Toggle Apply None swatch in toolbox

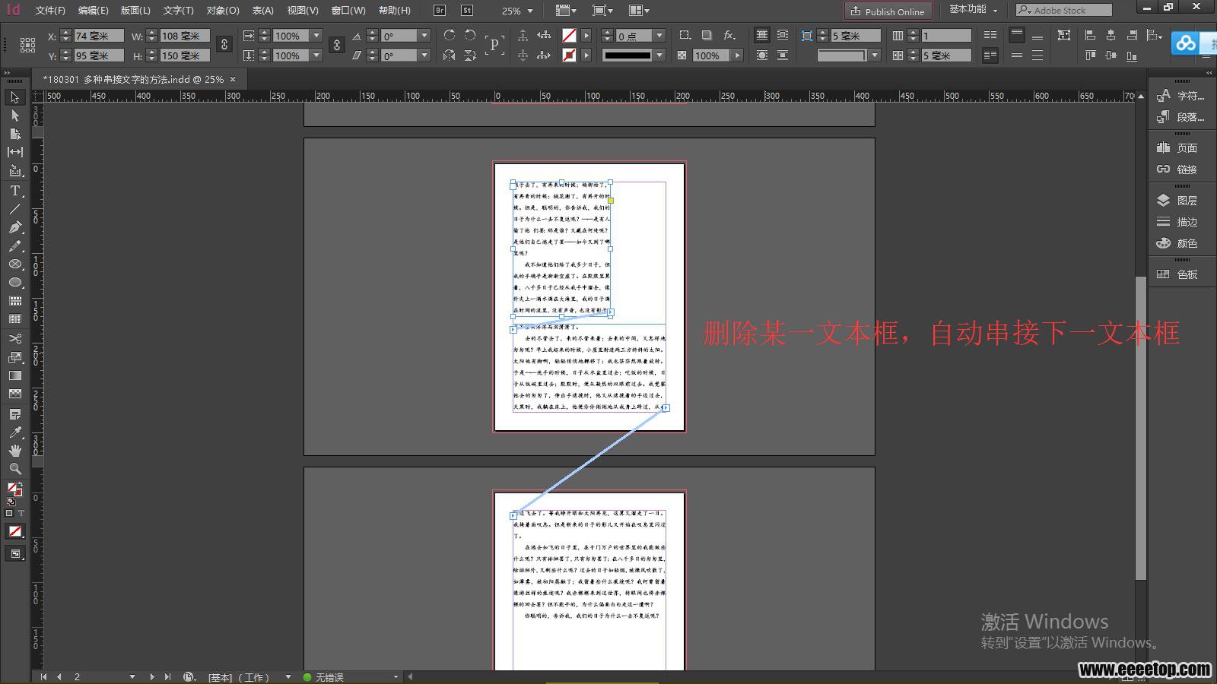14,531
